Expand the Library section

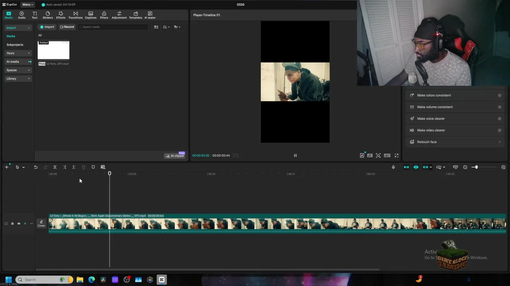(18, 79)
